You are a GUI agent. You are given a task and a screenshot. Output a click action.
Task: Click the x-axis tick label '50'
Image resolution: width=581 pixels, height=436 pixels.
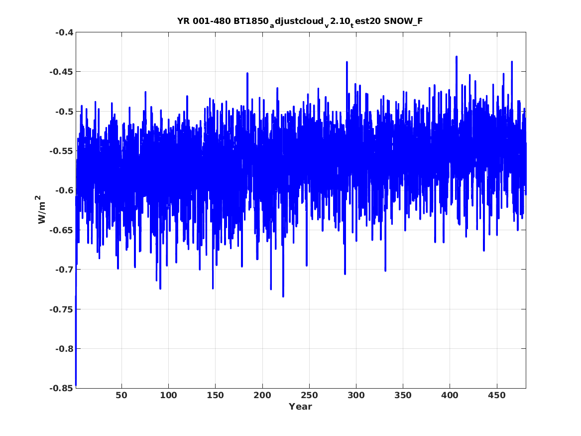click(121, 396)
